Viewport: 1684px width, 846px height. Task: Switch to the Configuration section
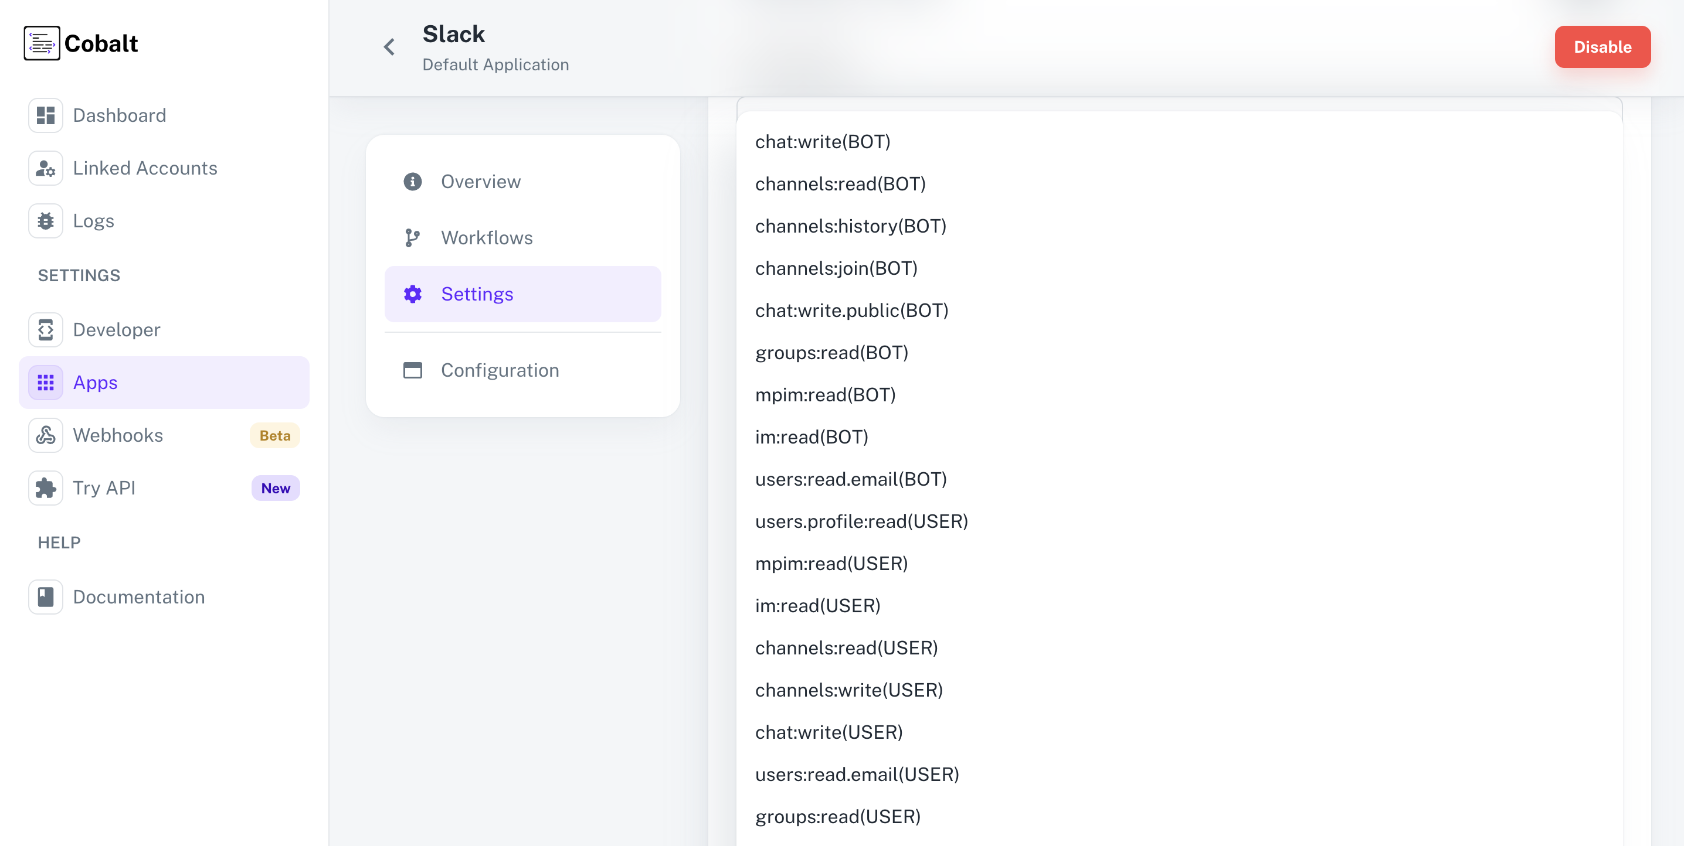click(499, 370)
